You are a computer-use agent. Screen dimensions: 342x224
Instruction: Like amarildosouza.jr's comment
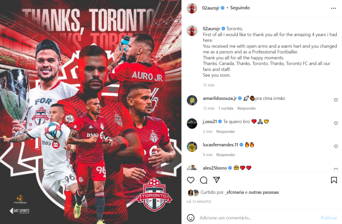(336, 100)
